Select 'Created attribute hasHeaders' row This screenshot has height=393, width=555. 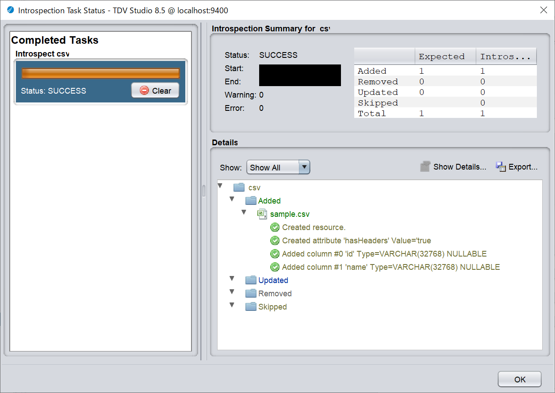(356, 241)
